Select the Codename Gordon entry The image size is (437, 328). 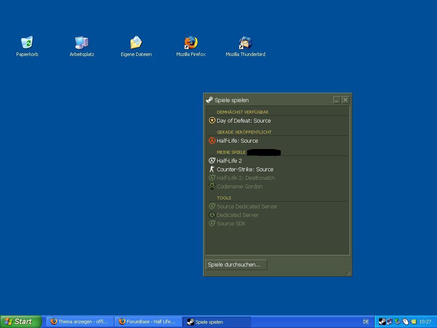(x=239, y=187)
